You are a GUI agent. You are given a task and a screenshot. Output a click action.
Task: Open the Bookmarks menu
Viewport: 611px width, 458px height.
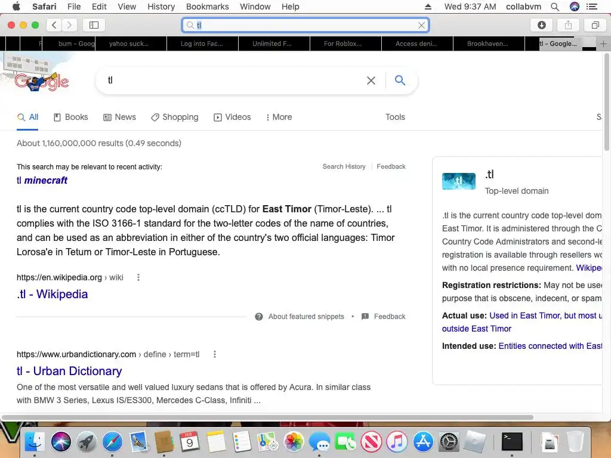(207, 7)
